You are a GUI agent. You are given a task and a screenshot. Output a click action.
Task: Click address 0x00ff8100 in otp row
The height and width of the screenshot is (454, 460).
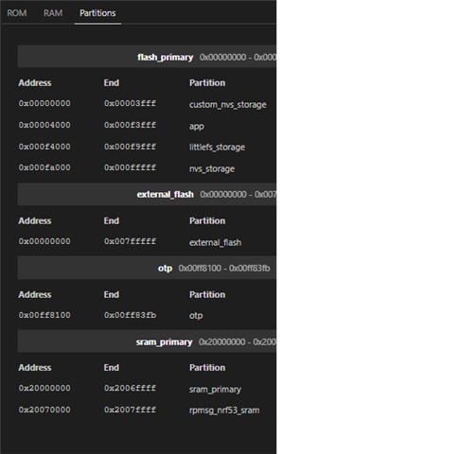pyautogui.click(x=44, y=315)
